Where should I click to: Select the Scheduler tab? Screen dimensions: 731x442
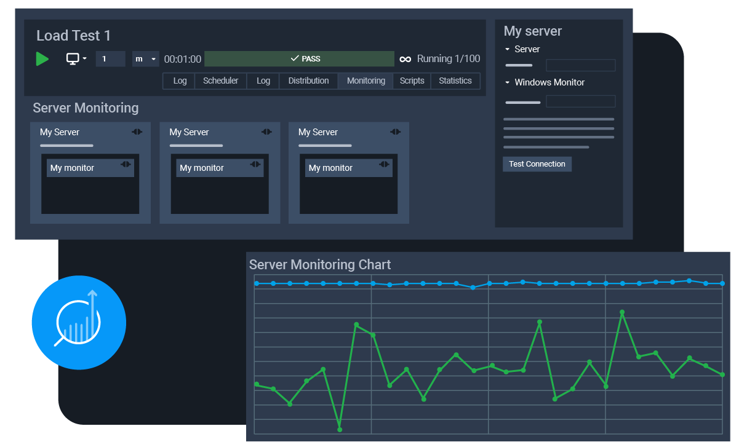[220, 81]
